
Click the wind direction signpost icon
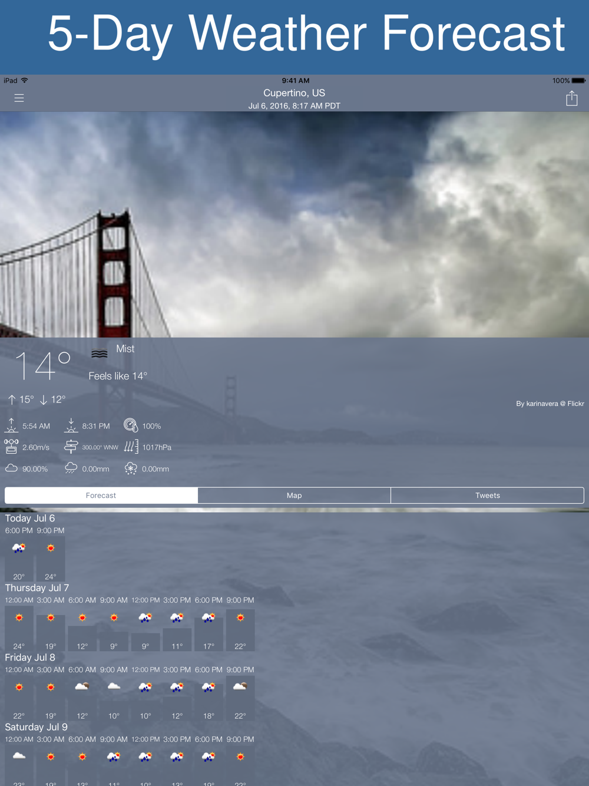[x=71, y=447]
